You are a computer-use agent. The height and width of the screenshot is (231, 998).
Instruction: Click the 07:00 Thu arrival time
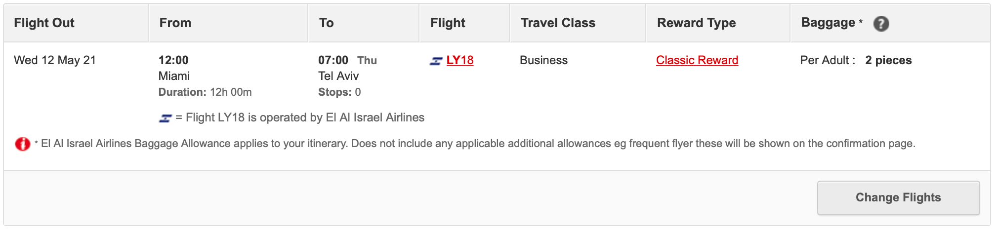click(347, 60)
